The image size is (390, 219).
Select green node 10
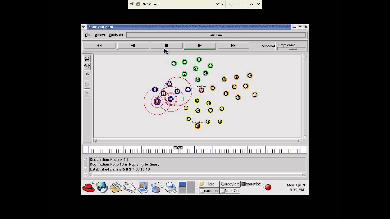coord(197,80)
